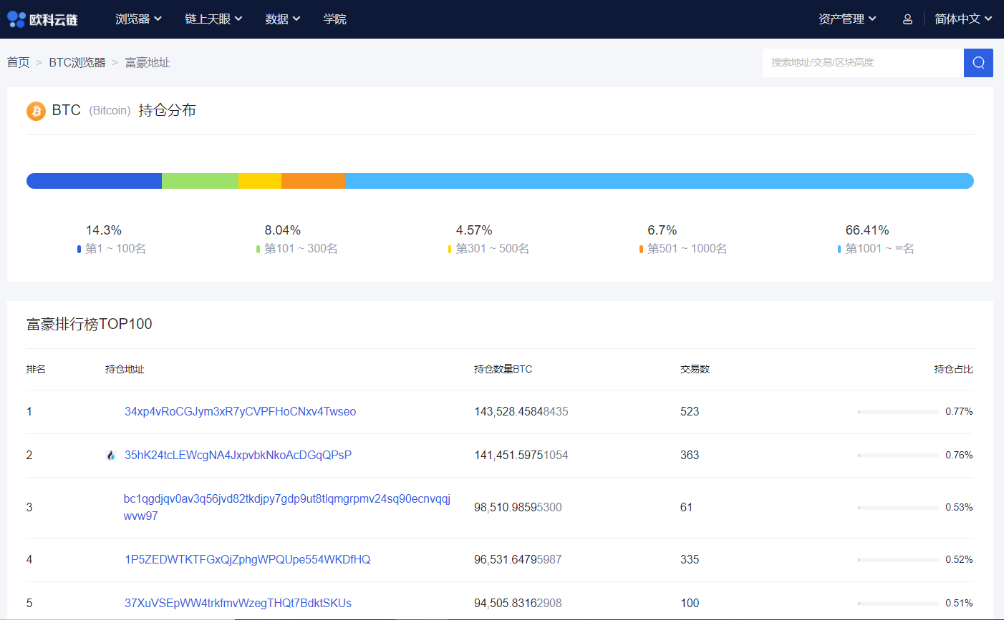Change language via 简体中文 dropdown
Screen dimensions: 1004x620
962,19
